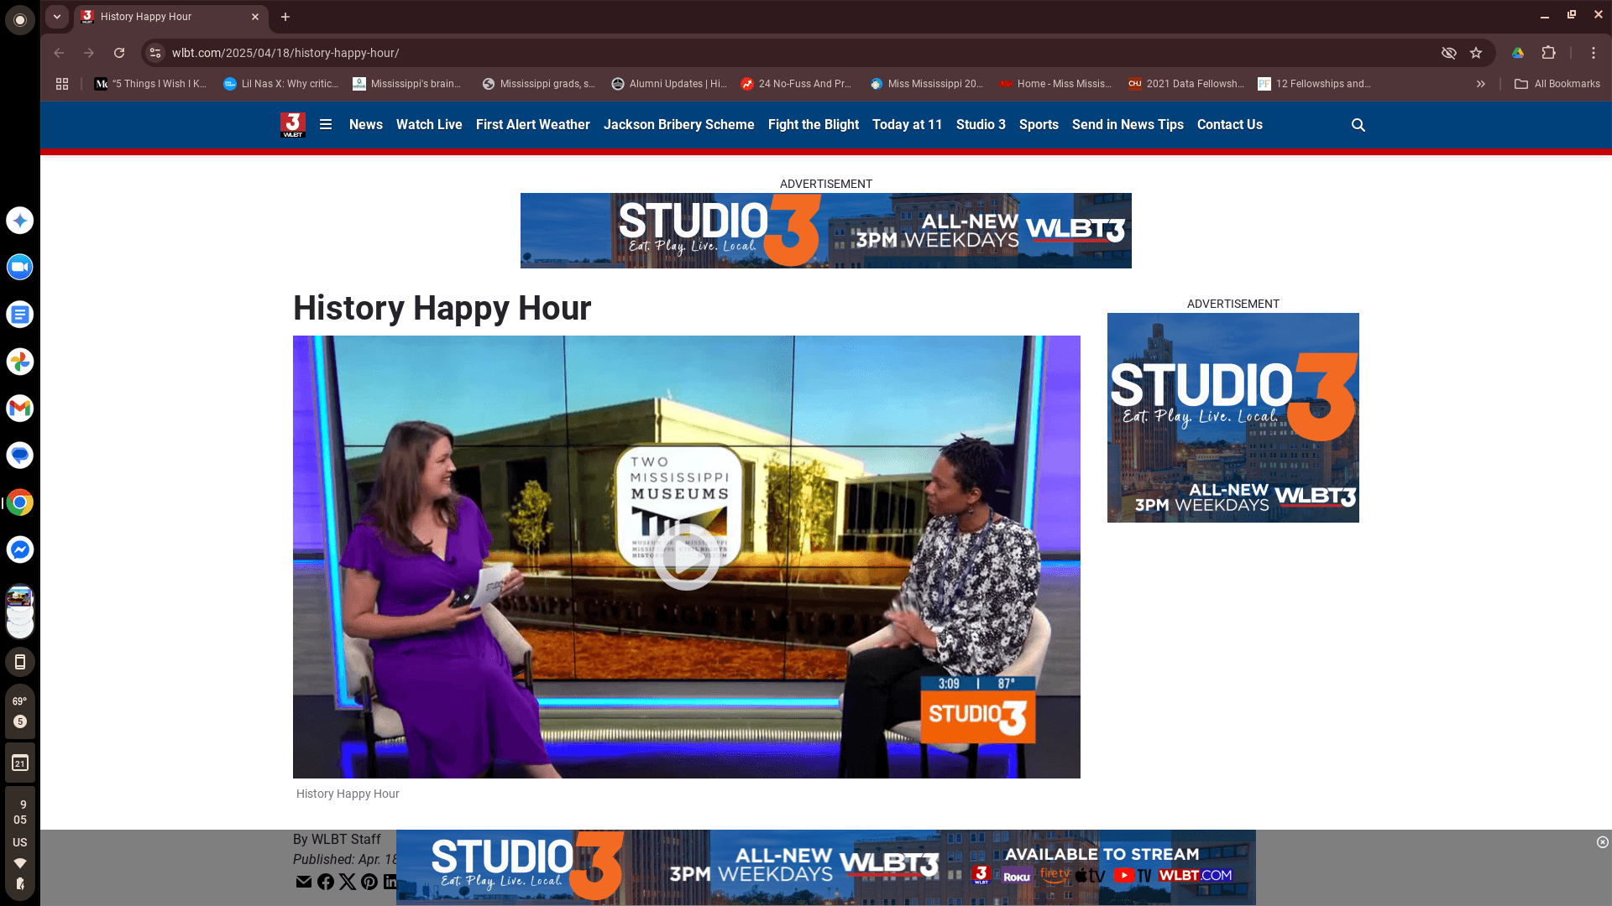Open 2021 Data Fellowsh... bookmark
Image resolution: width=1612 pixels, height=906 pixels.
point(1185,84)
